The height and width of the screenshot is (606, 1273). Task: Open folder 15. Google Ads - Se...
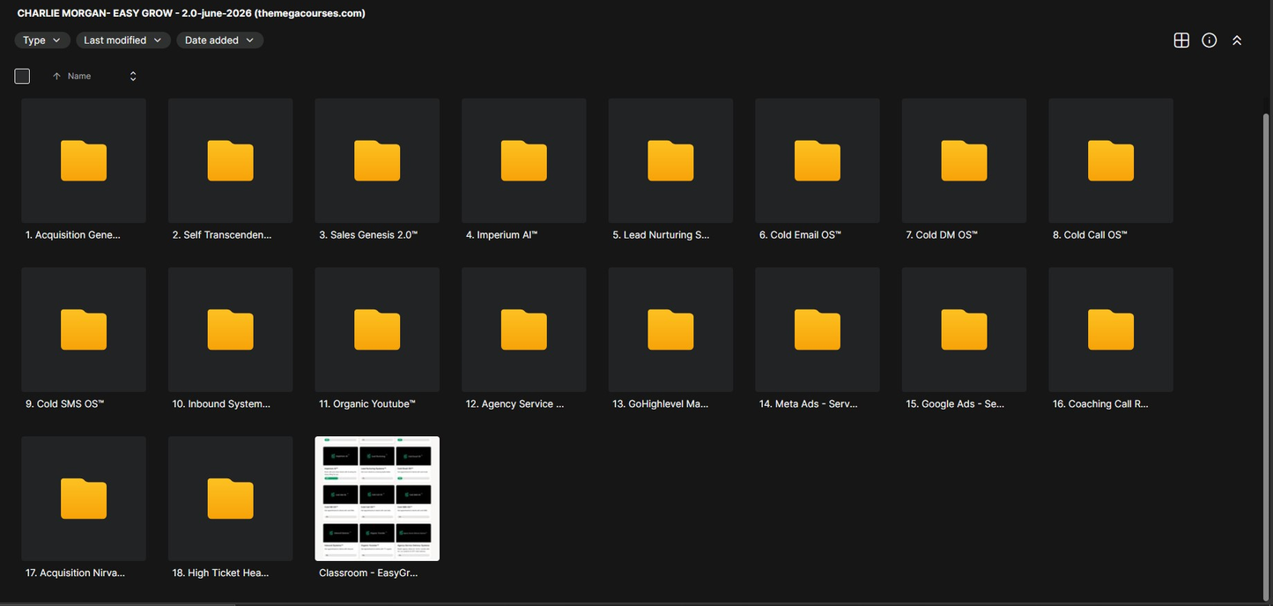pyautogui.click(x=964, y=329)
